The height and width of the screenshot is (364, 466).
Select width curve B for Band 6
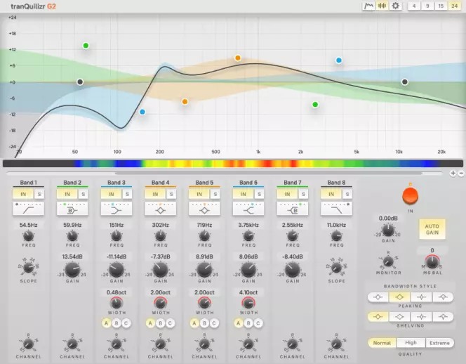[x=248, y=323]
